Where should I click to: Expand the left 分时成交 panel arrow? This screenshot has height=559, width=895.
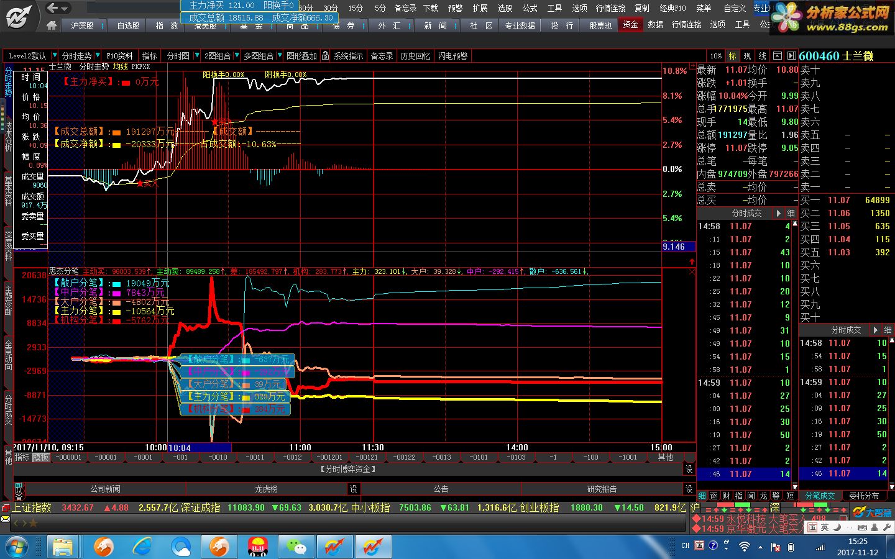tap(778, 213)
